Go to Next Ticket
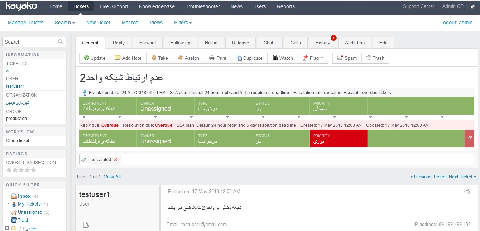 [x=462, y=177]
